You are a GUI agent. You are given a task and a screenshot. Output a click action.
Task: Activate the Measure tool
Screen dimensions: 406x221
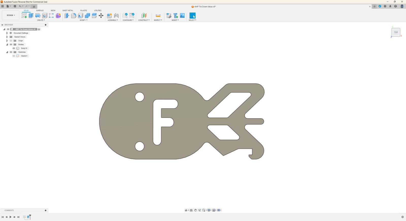[x=158, y=15]
